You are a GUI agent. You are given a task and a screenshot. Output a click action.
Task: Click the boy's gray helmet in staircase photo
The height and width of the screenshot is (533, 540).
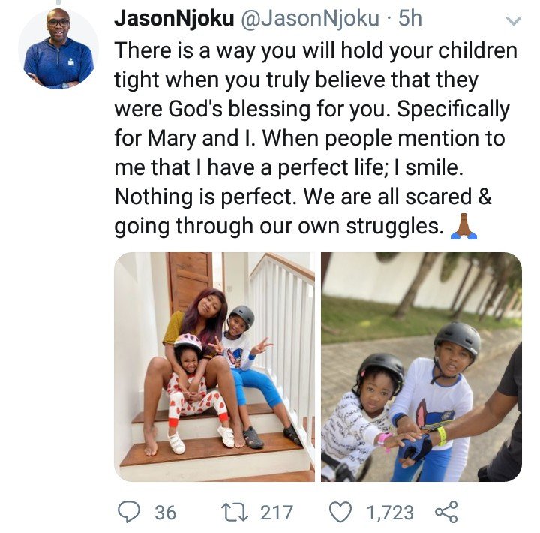(242, 315)
